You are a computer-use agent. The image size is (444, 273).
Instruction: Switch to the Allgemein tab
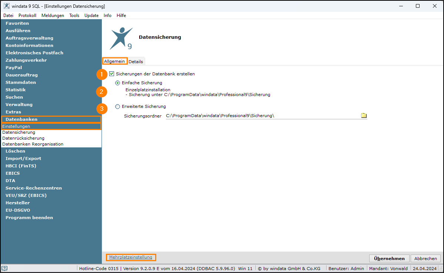pos(114,61)
